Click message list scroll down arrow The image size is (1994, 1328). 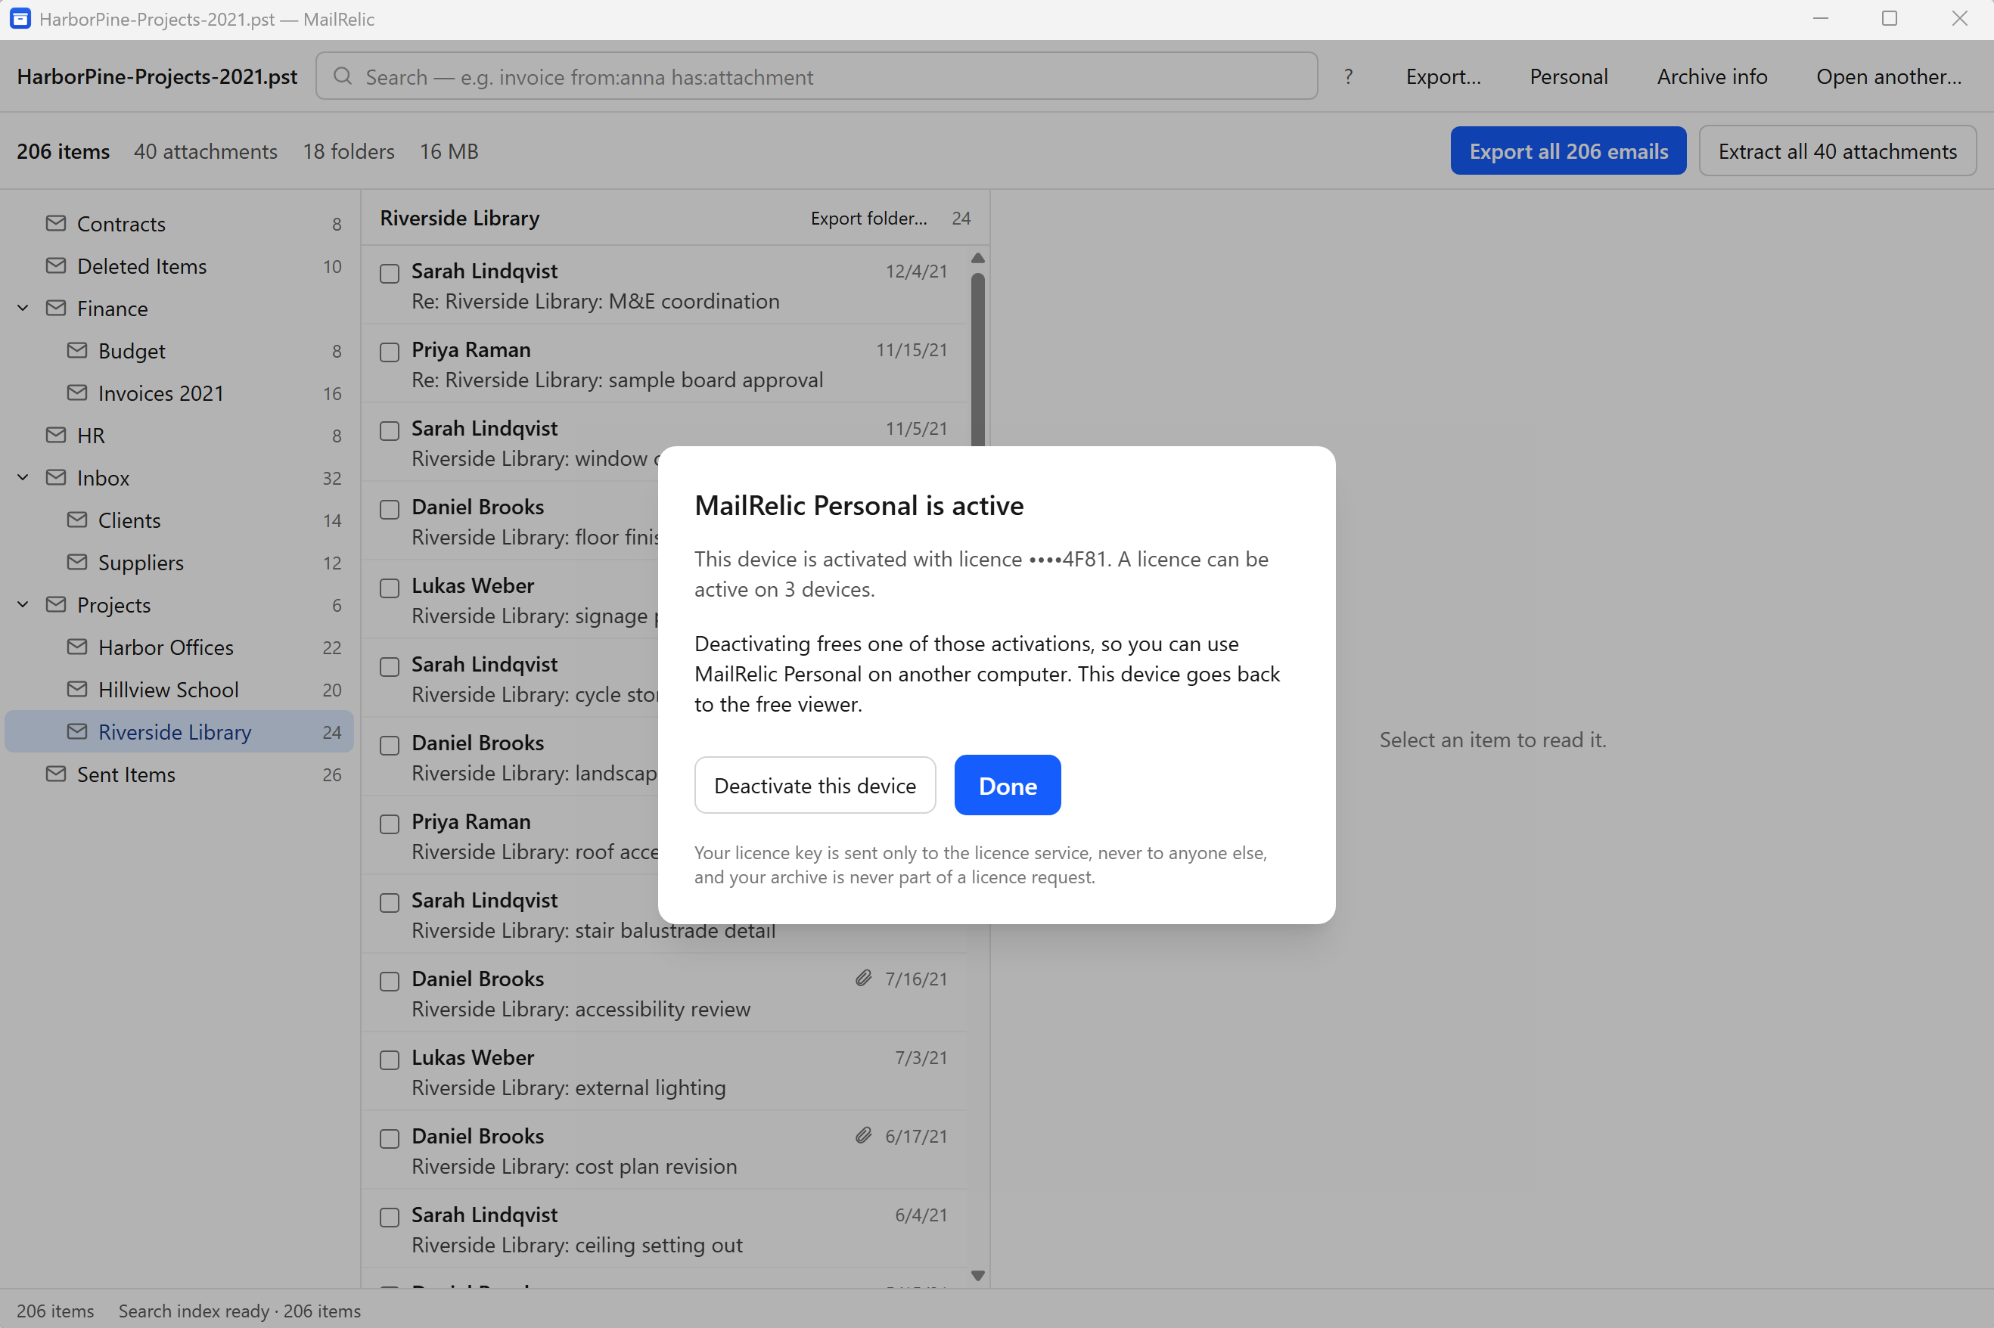coord(977,1276)
